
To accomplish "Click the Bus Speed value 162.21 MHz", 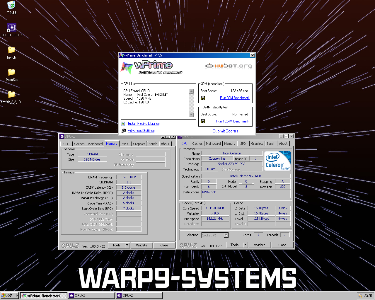I will pos(215,219).
